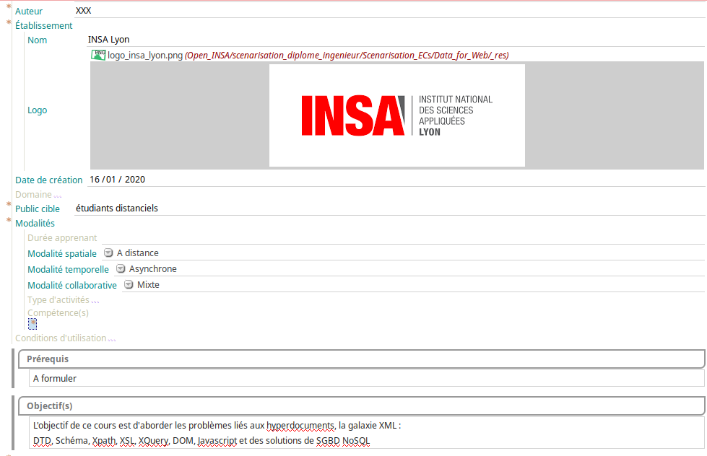
Task: Click the INSA Lyon logo image
Action: pyautogui.click(x=396, y=115)
